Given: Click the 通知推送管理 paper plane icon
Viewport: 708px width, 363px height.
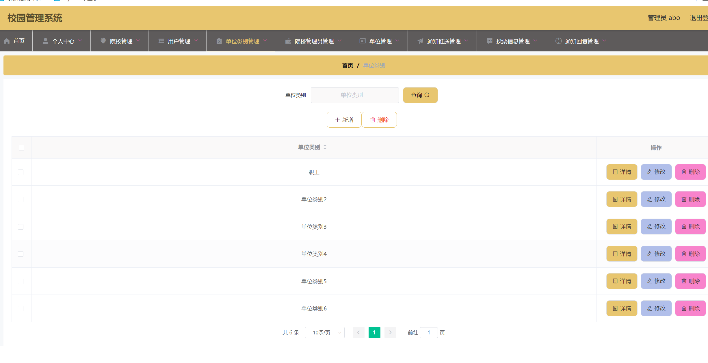Looking at the screenshot, I should point(420,41).
